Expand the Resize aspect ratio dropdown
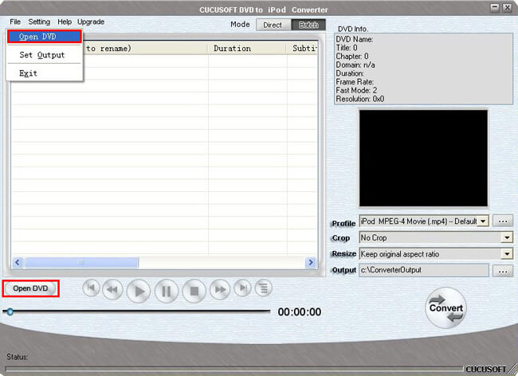This screenshot has width=518, height=376. (507, 254)
